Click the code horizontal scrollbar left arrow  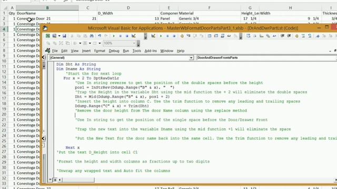tap(60, 180)
